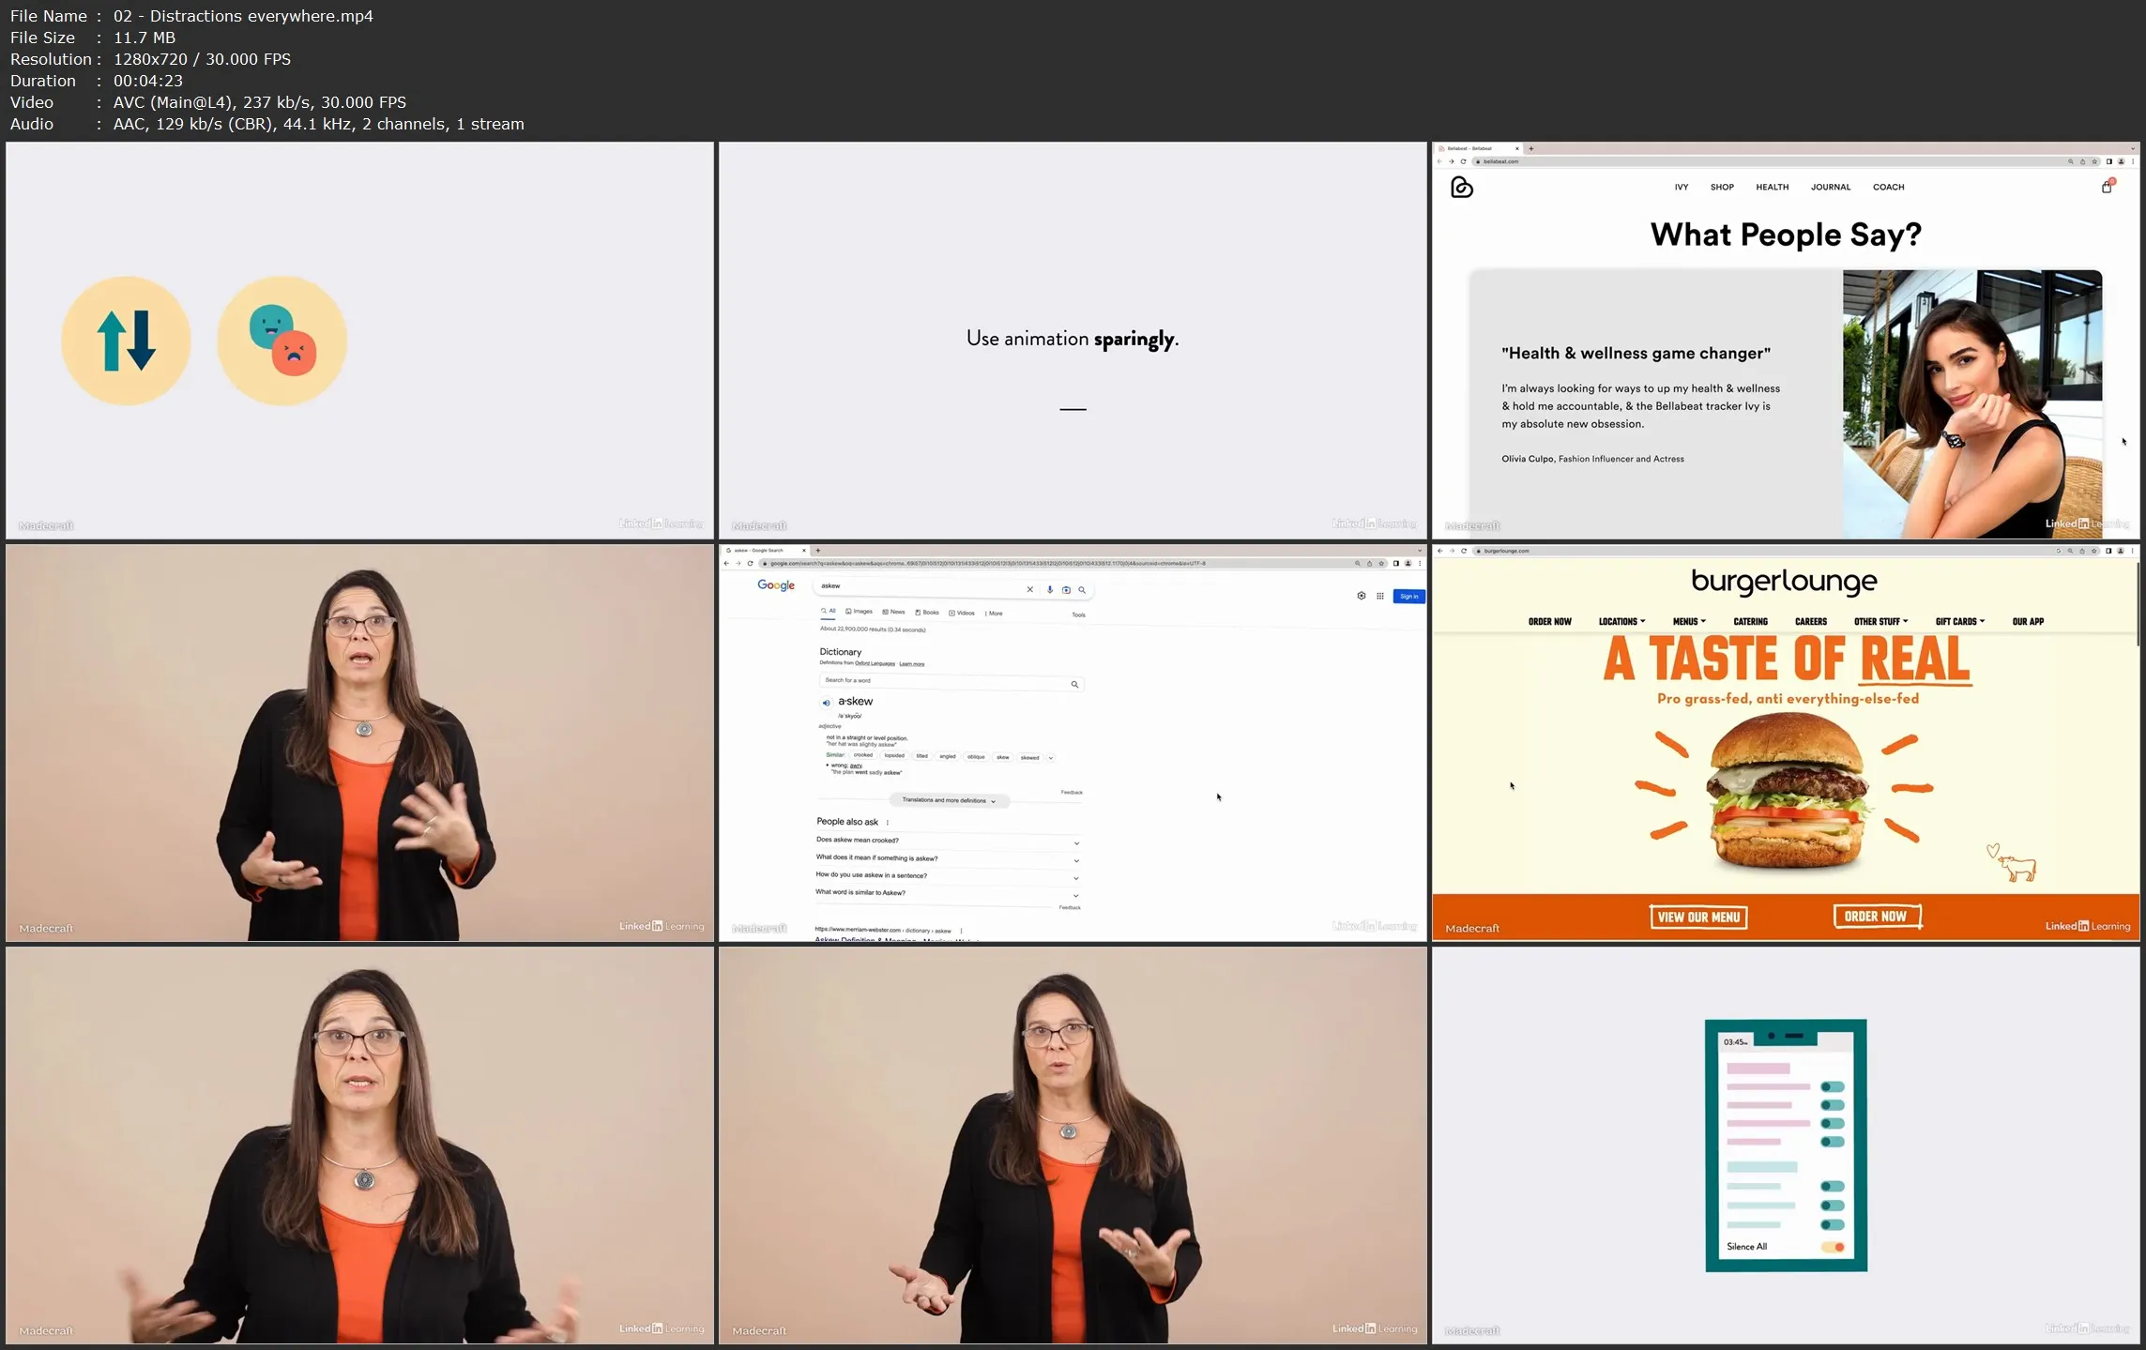Viewport: 2146px width, 1350px height.
Task: Expand 'Does askew mean crooked?' question
Action: [x=947, y=841]
